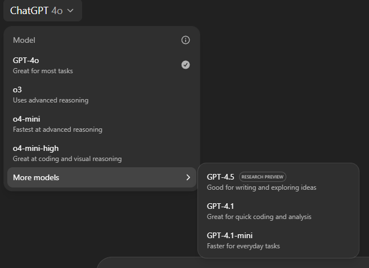The height and width of the screenshot is (268, 369).
Task: Switch to the o4-mini model
Action: click(x=102, y=124)
